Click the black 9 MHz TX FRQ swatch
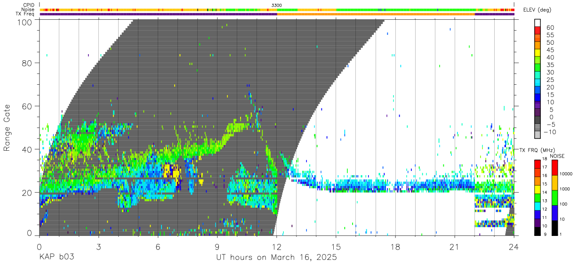Viewport: 578px width, 267px height. point(537,231)
